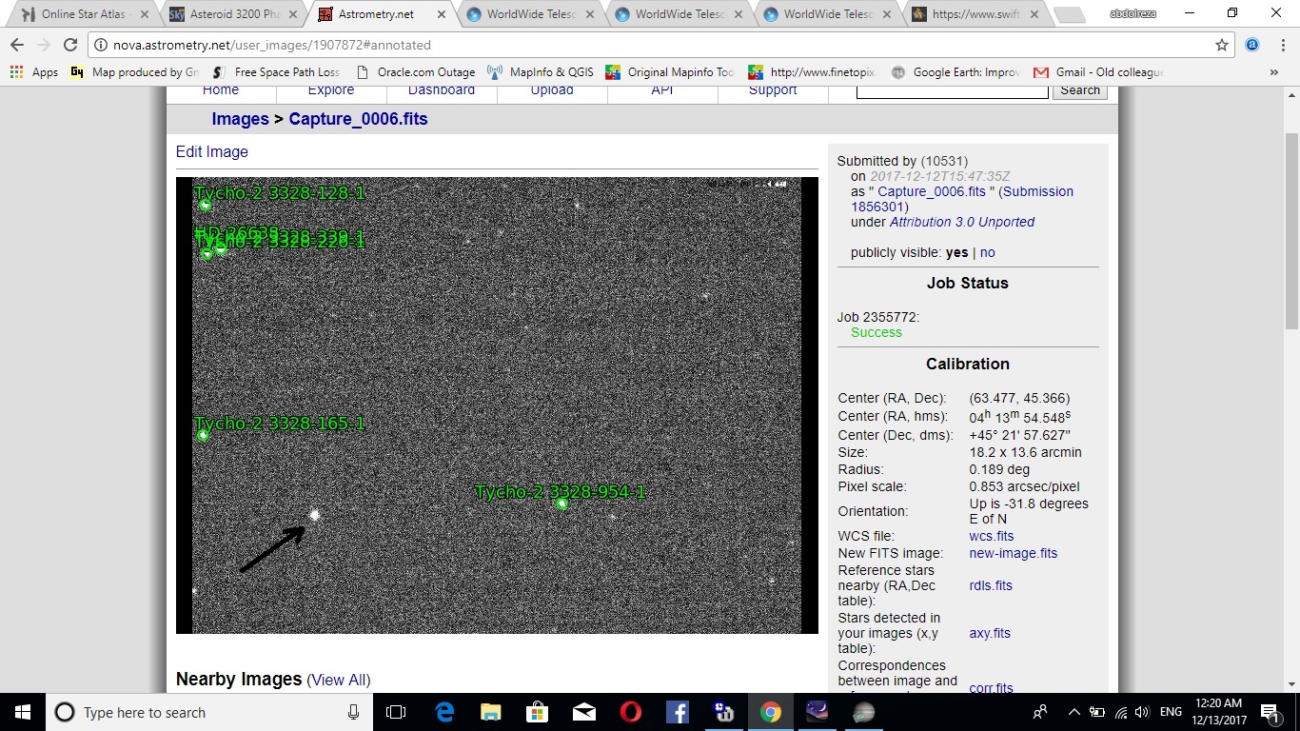This screenshot has height=731, width=1300.
Task: Download the wcs.fits file
Action: pyautogui.click(x=992, y=536)
